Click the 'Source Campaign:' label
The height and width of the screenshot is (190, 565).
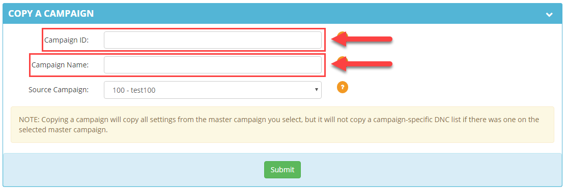click(59, 90)
